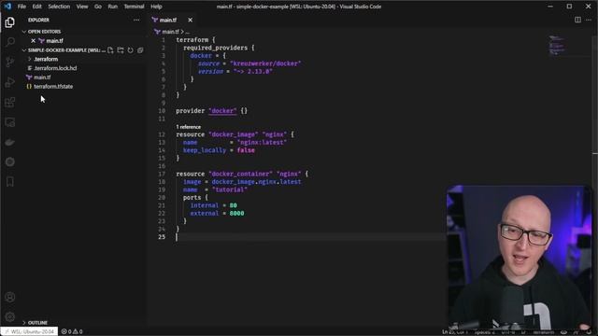Open the Manage gear icon
The image size is (598, 336).
(10, 316)
